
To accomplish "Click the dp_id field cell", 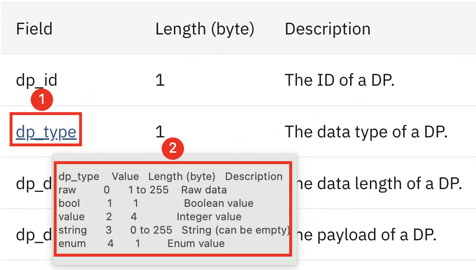I will 36,81.
